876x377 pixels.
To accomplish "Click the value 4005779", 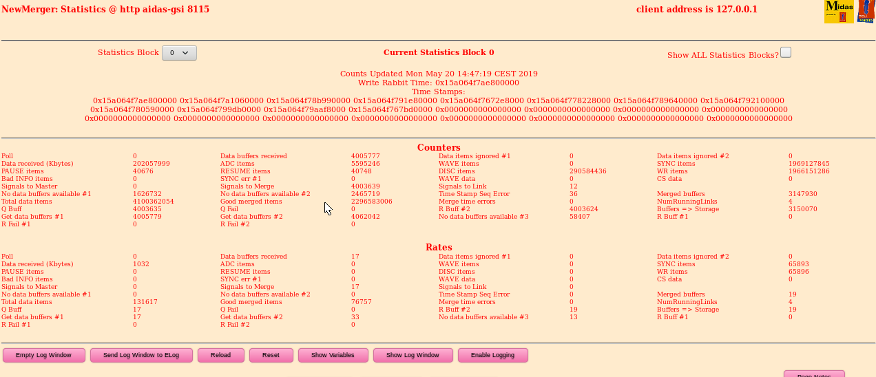I will click(147, 217).
